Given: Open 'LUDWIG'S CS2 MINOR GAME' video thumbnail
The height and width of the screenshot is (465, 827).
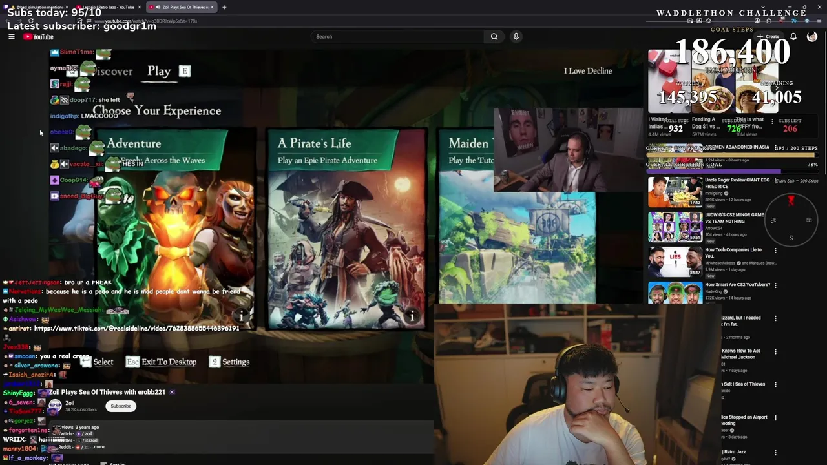Looking at the screenshot, I should (675, 226).
